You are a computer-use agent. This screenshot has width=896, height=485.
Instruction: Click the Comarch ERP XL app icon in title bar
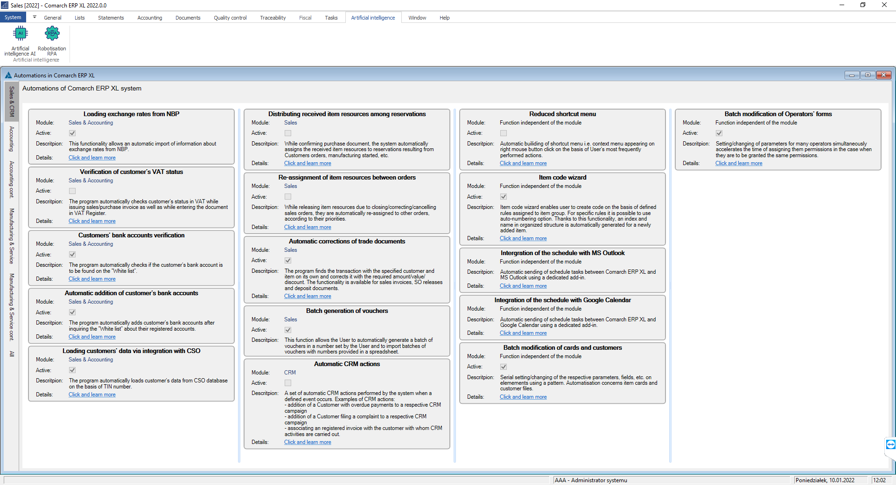(x=5, y=5)
